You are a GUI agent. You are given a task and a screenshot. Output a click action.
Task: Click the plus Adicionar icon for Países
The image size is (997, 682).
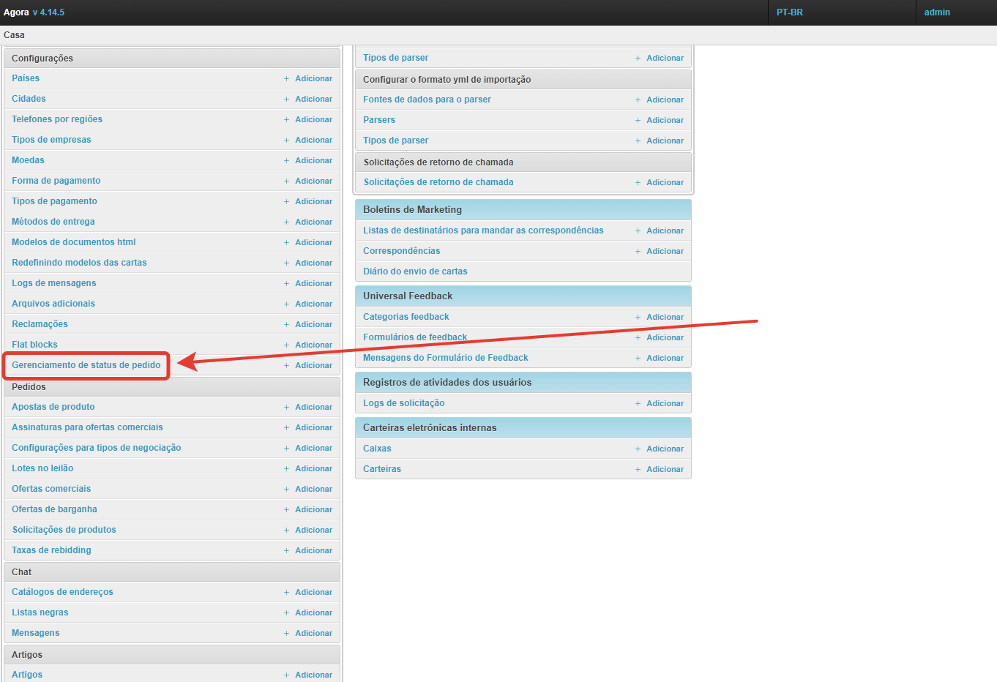[287, 78]
